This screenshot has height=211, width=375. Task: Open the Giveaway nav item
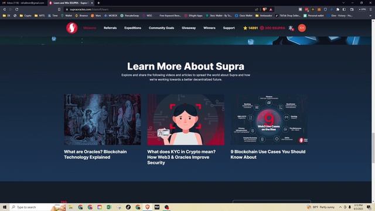pyautogui.click(x=189, y=28)
